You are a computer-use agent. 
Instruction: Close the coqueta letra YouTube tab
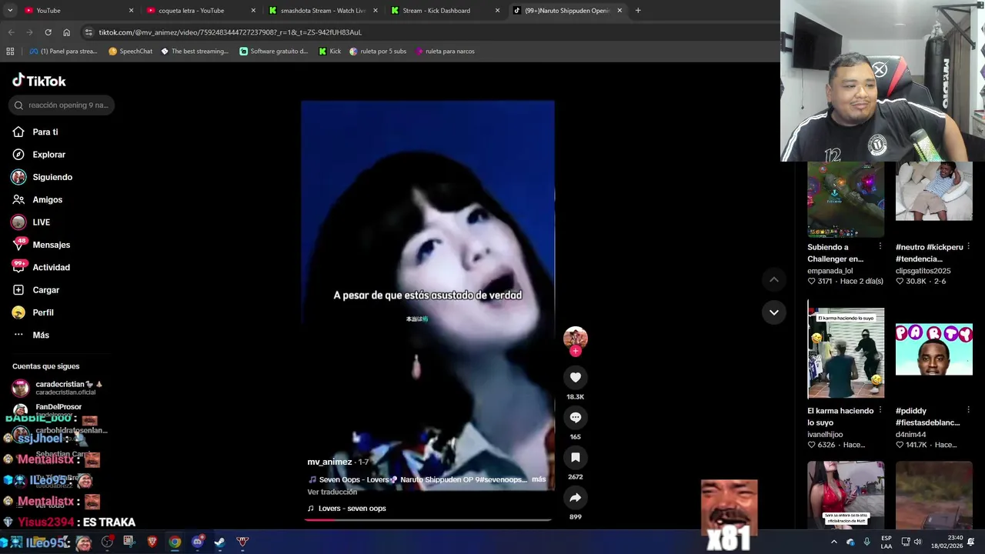tap(253, 11)
